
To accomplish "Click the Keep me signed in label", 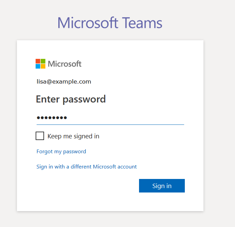I will point(74,136).
